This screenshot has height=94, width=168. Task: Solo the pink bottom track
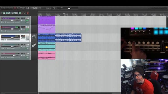tap(28, 54)
